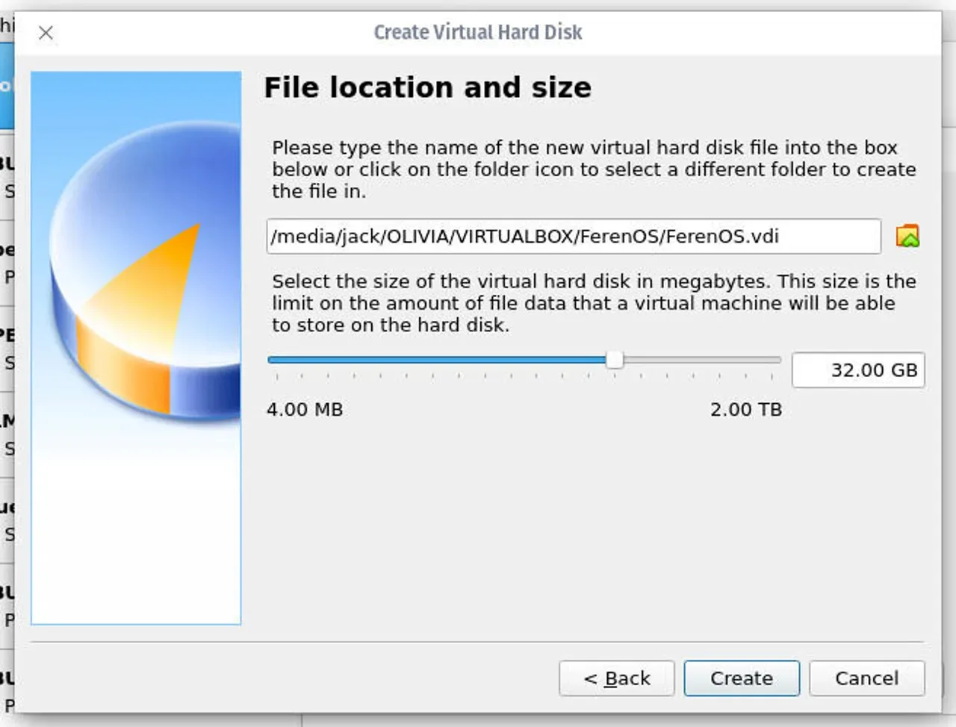Go back with the < Back button
This screenshot has height=727, width=956.
tap(617, 678)
